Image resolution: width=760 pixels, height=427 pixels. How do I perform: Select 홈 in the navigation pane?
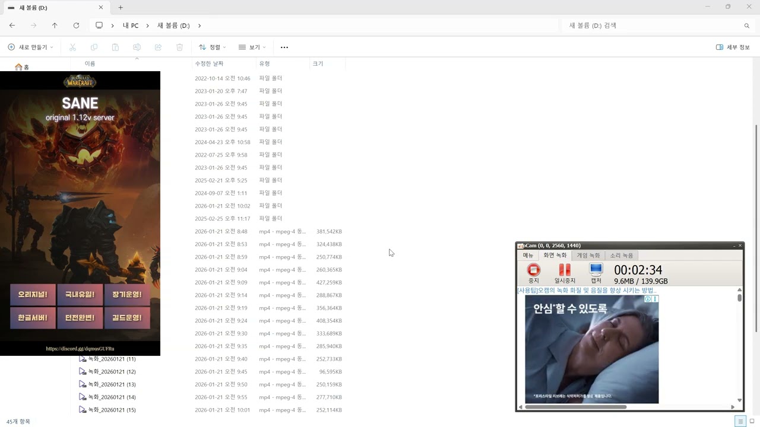[22, 67]
